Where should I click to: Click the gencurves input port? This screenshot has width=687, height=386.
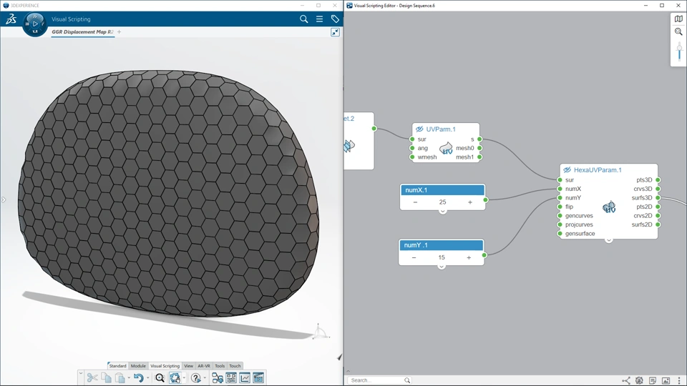click(x=560, y=216)
